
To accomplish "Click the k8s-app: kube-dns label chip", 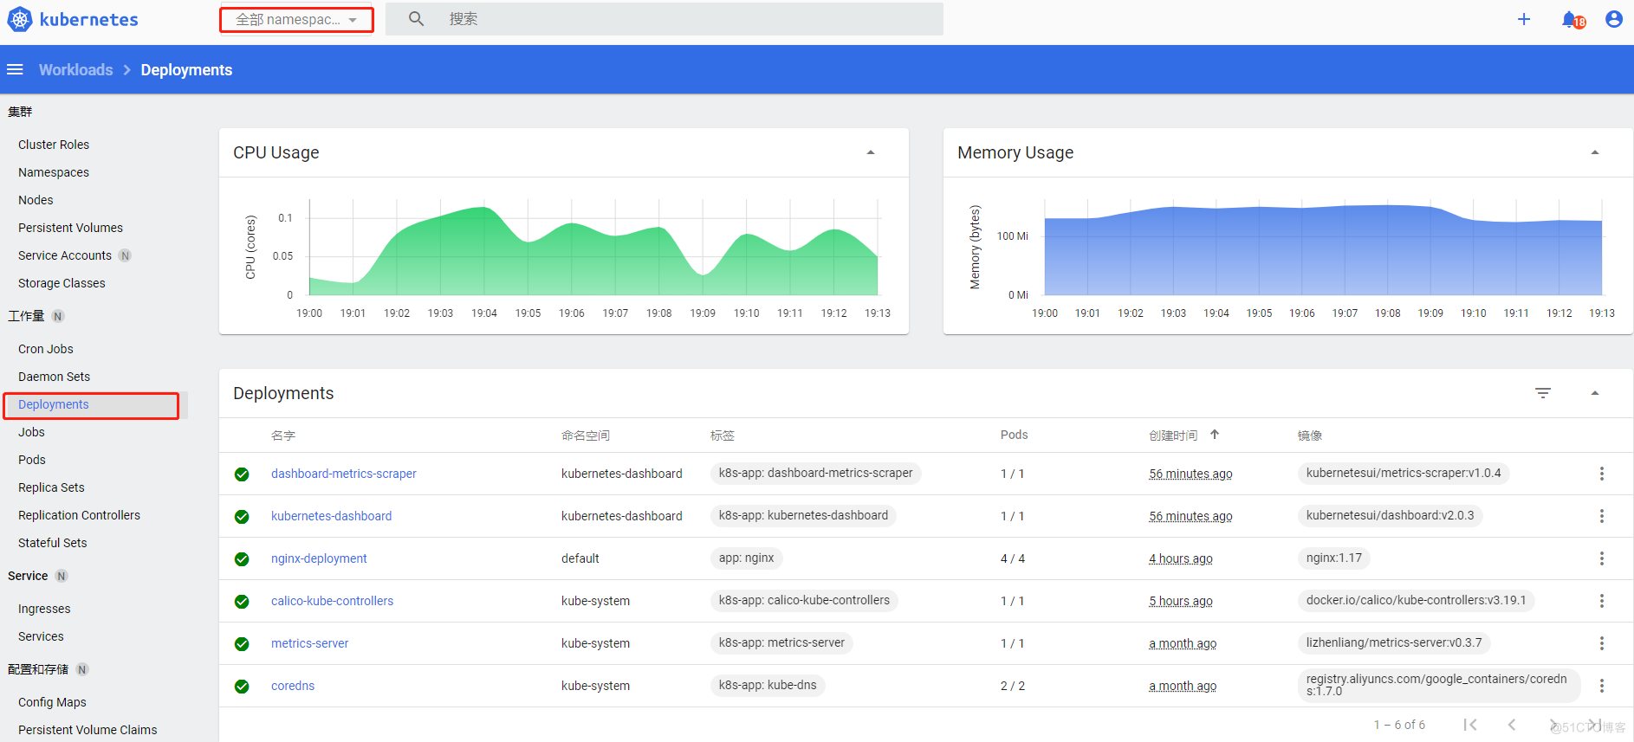I will (x=768, y=685).
